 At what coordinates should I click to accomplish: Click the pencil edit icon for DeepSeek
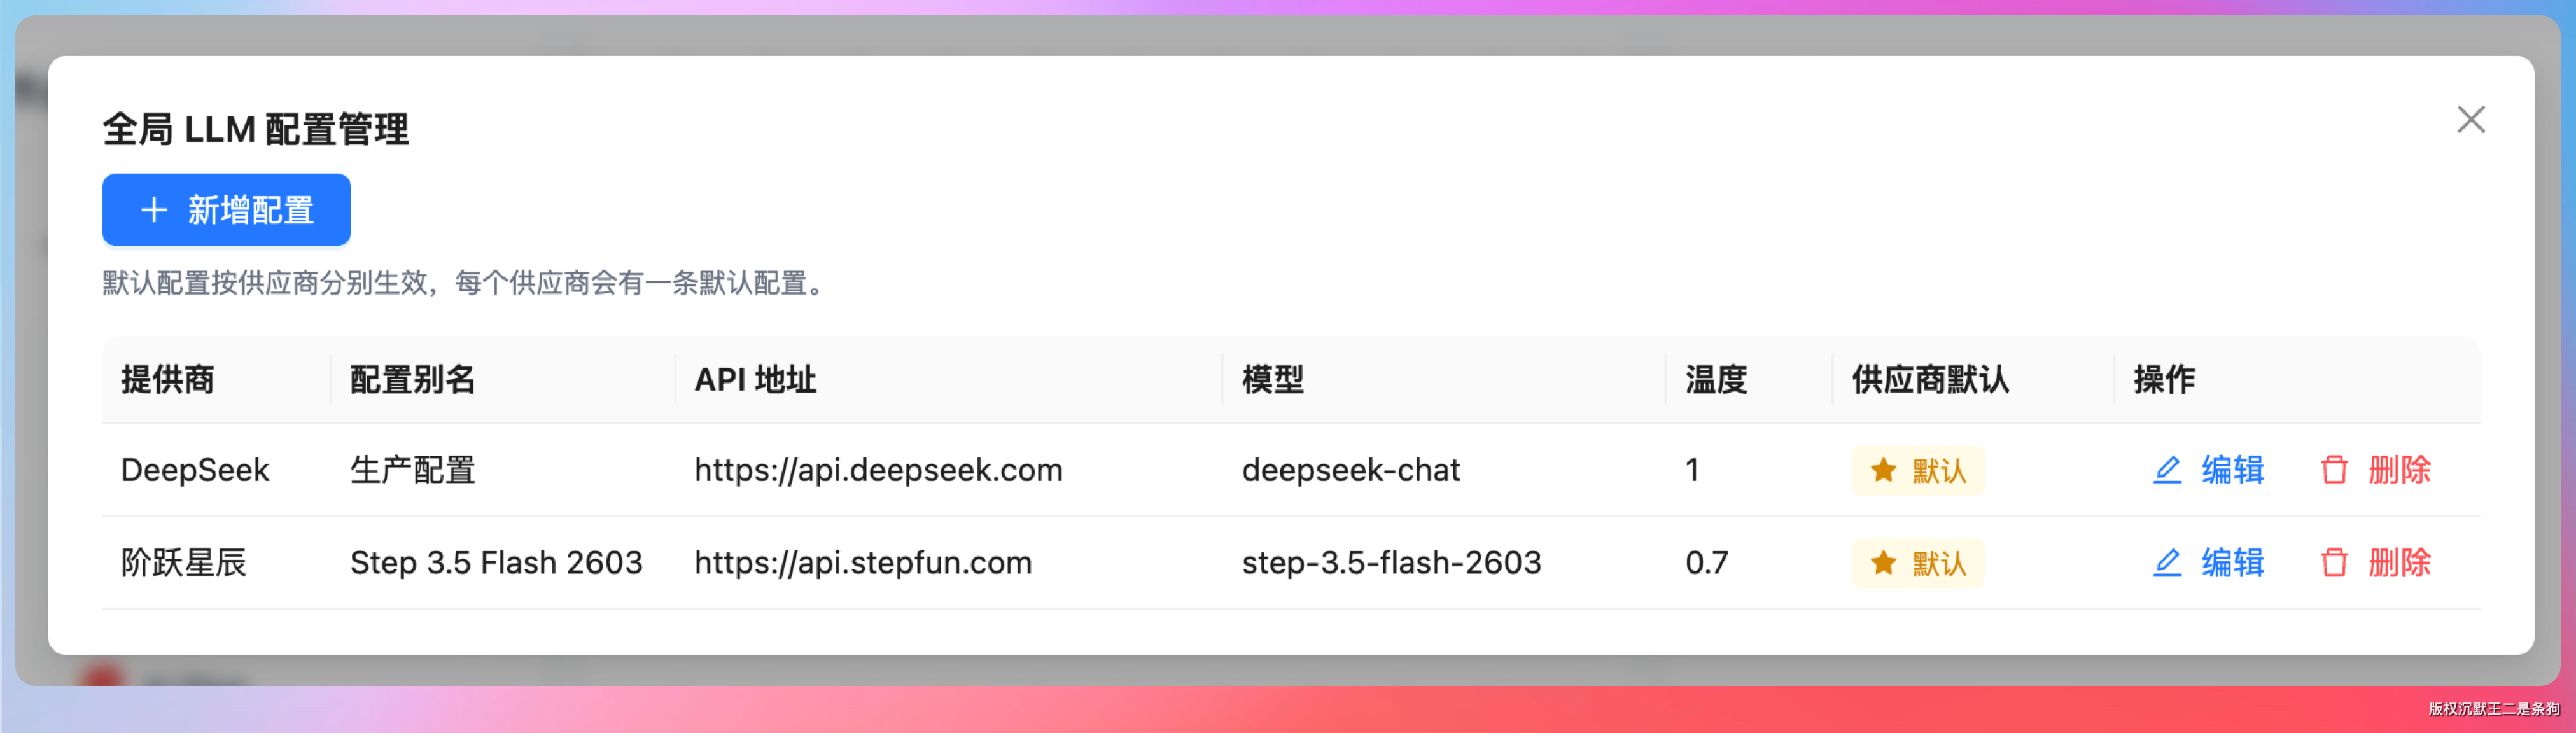tap(2166, 470)
